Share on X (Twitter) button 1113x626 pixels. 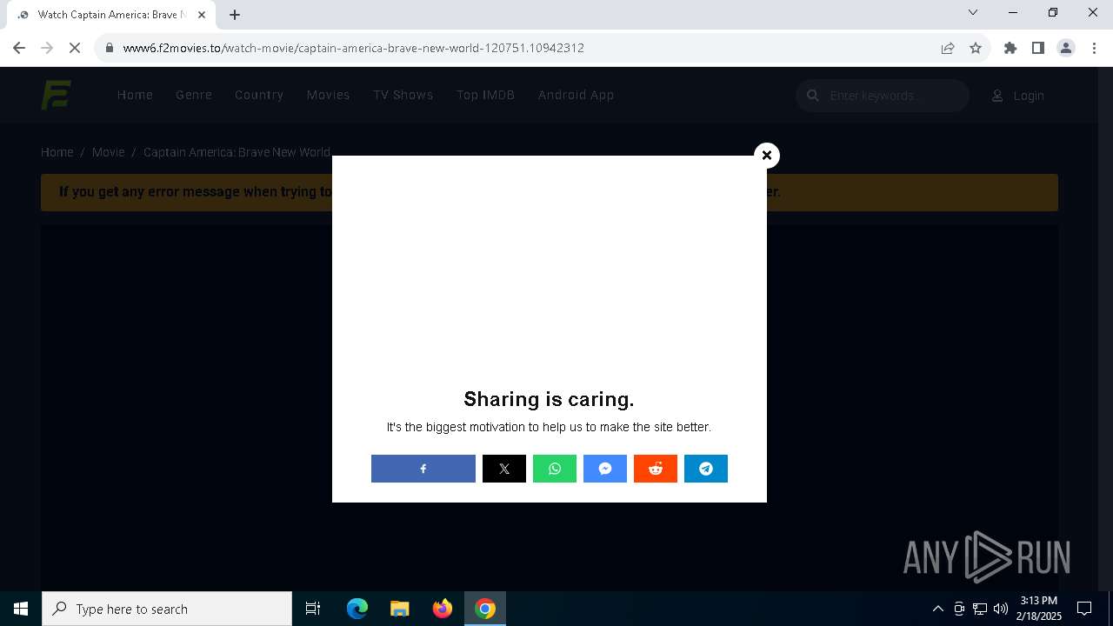tap(504, 469)
